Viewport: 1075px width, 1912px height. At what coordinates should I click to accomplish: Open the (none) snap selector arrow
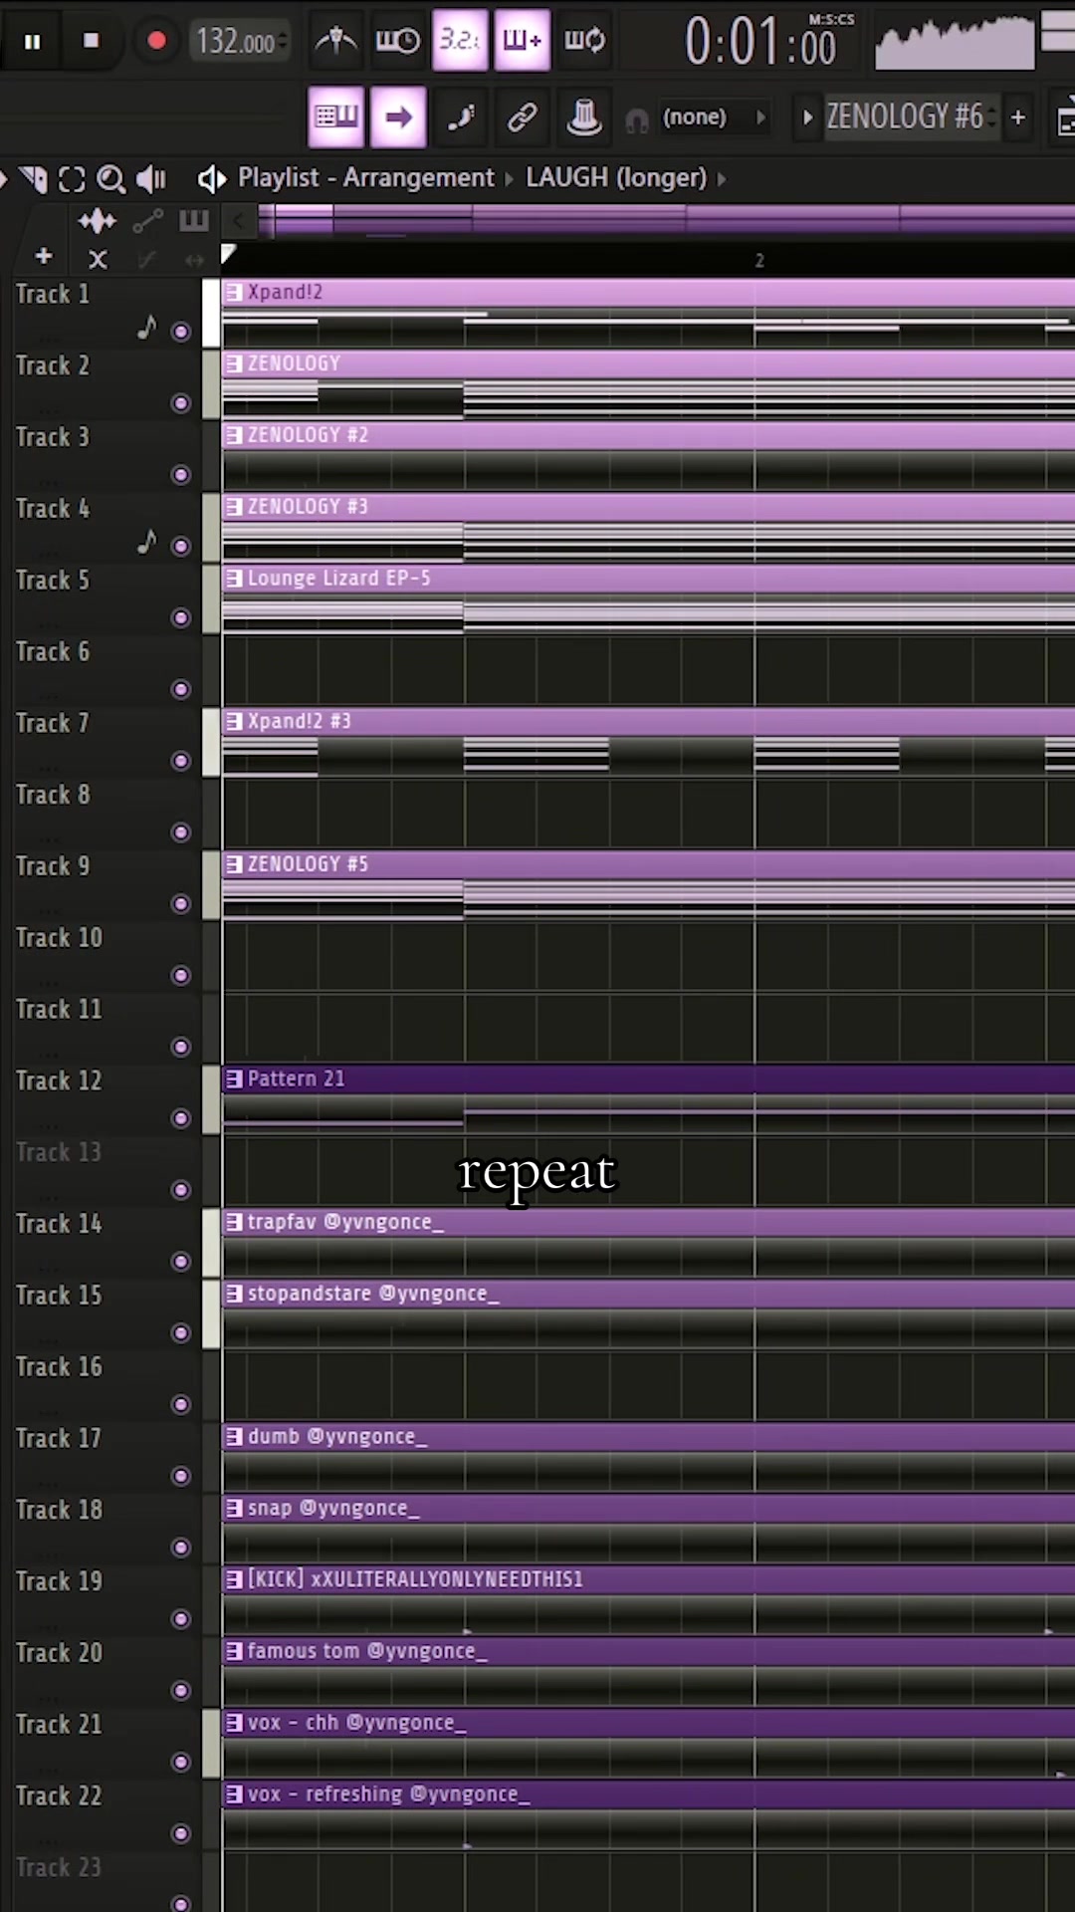761,118
